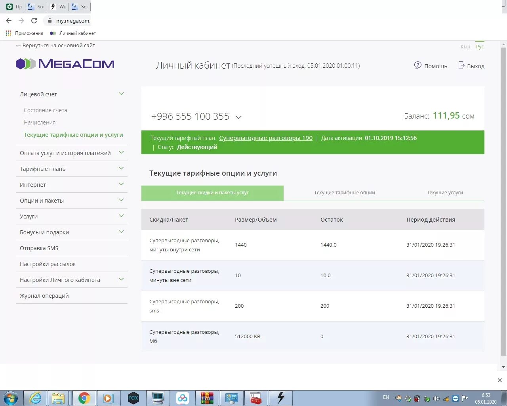This screenshot has height=406, width=507.
Task: Open the lightning bolt app in taskbar
Action: pos(280,398)
